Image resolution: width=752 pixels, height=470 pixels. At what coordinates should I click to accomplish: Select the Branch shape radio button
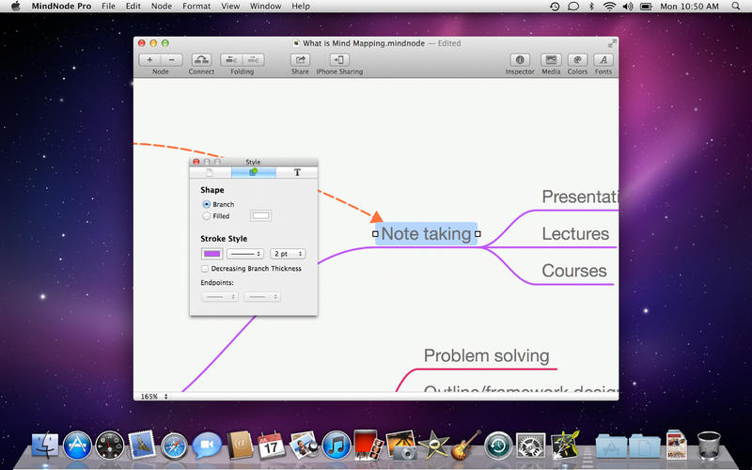[x=207, y=204]
